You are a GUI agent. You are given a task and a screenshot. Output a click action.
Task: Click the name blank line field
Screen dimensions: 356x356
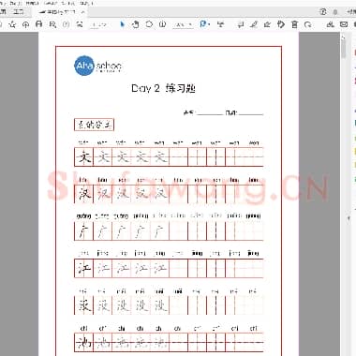210,112
